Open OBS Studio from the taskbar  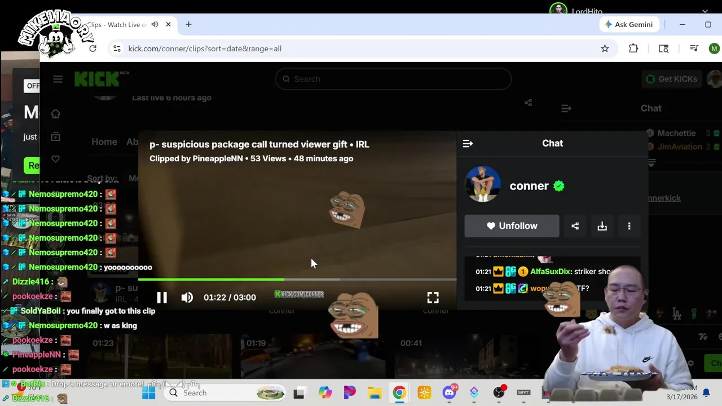click(499, 393)
